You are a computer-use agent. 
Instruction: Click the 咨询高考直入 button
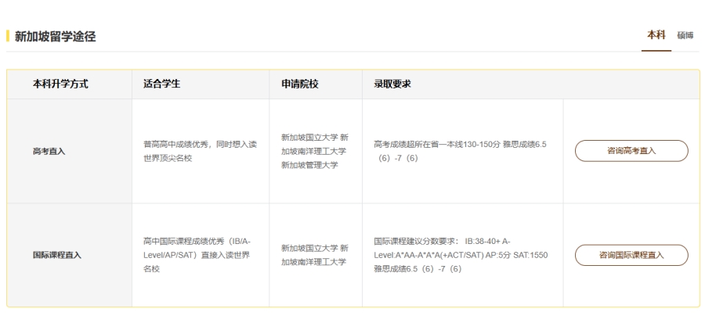(x=631, y=151)
